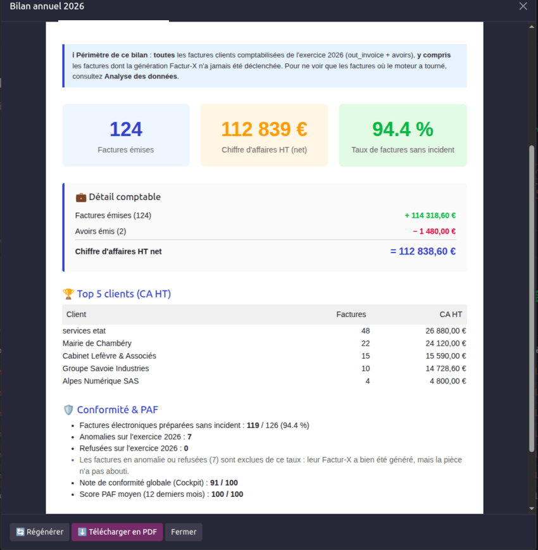The image size is (538, 550).
Task: Click the Bilan annuel 2026 title
Action: coord(47,6)
